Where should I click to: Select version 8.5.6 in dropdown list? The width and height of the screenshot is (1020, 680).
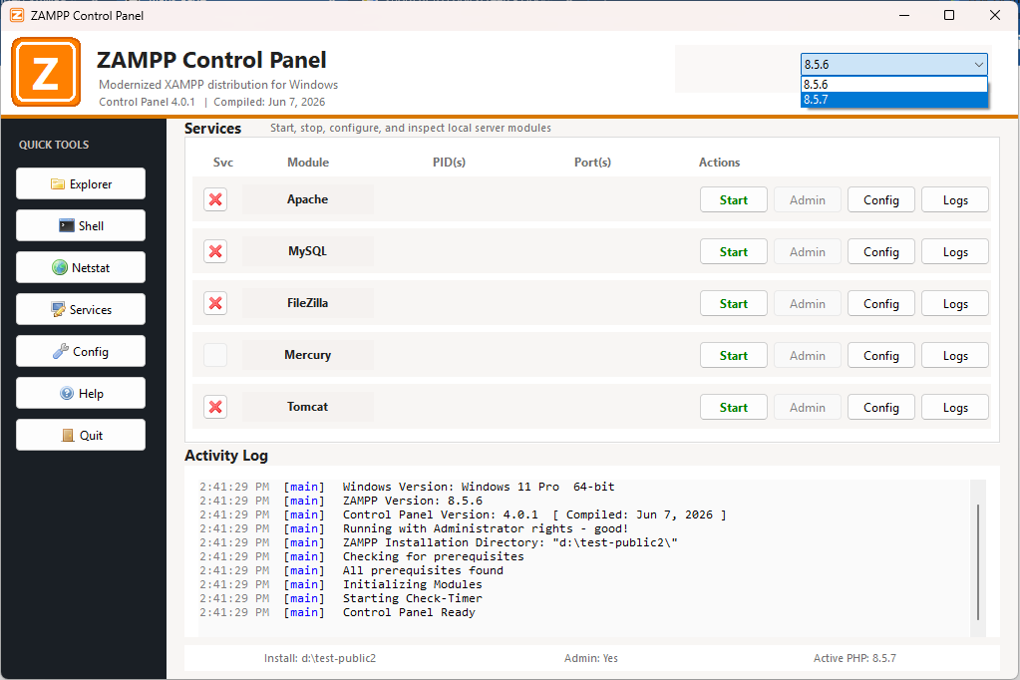(893, 84)
